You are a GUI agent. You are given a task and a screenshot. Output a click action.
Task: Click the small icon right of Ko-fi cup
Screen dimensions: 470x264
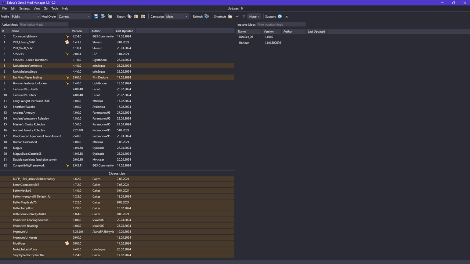pyautogui.click(x=286, y=16)
